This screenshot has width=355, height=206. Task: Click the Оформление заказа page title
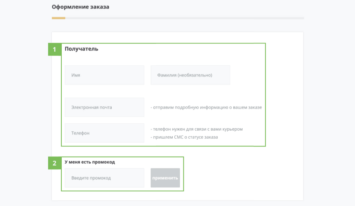[x=80, y=7]
